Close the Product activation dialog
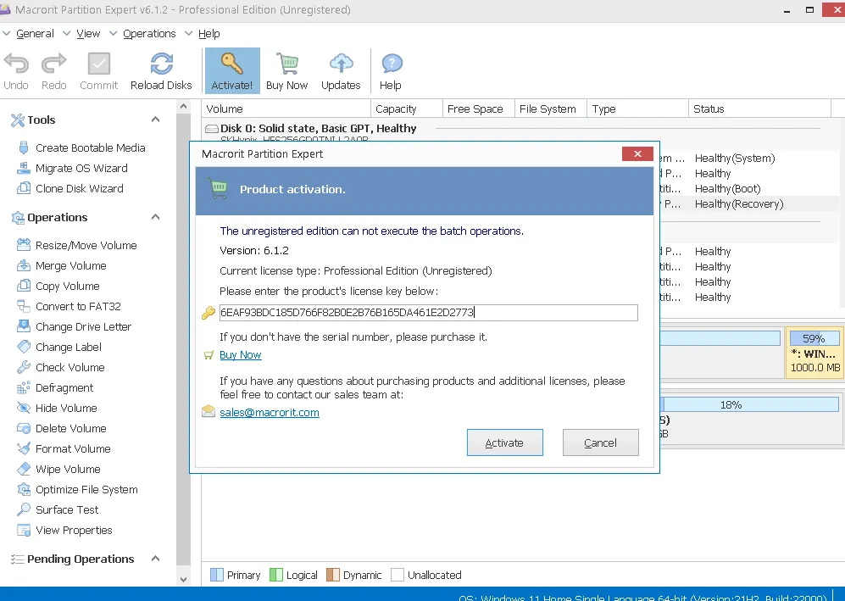 637,153
